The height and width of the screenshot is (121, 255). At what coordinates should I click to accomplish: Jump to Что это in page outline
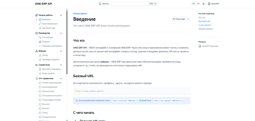click(202, 17)
